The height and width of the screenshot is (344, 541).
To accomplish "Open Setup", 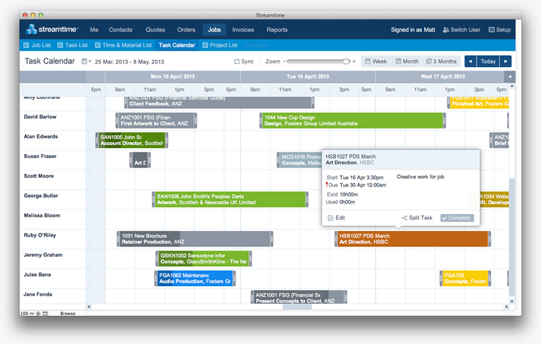I will tap(499, 30).
